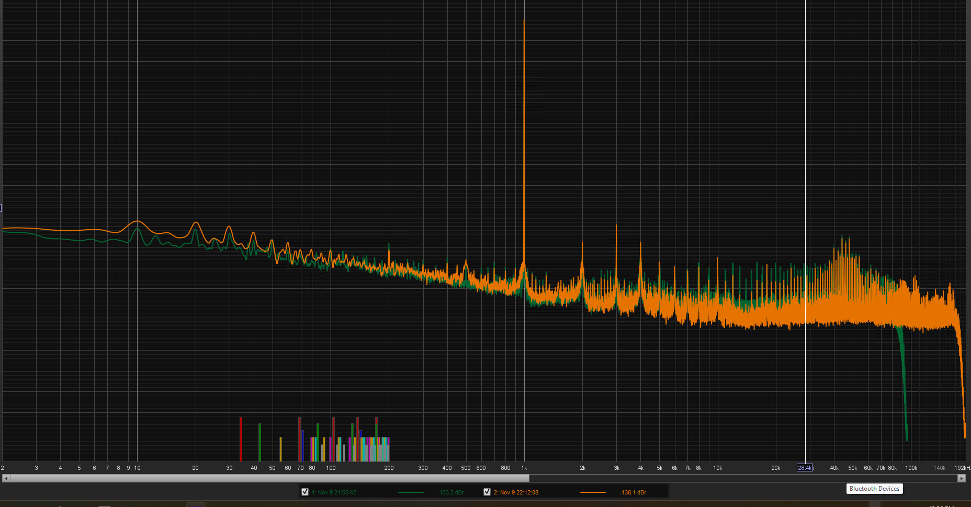The width and height of the screenshot is (971, 507).
Task: Click the right arrow of the horizontal scrollbar
Action: point(962,478)
